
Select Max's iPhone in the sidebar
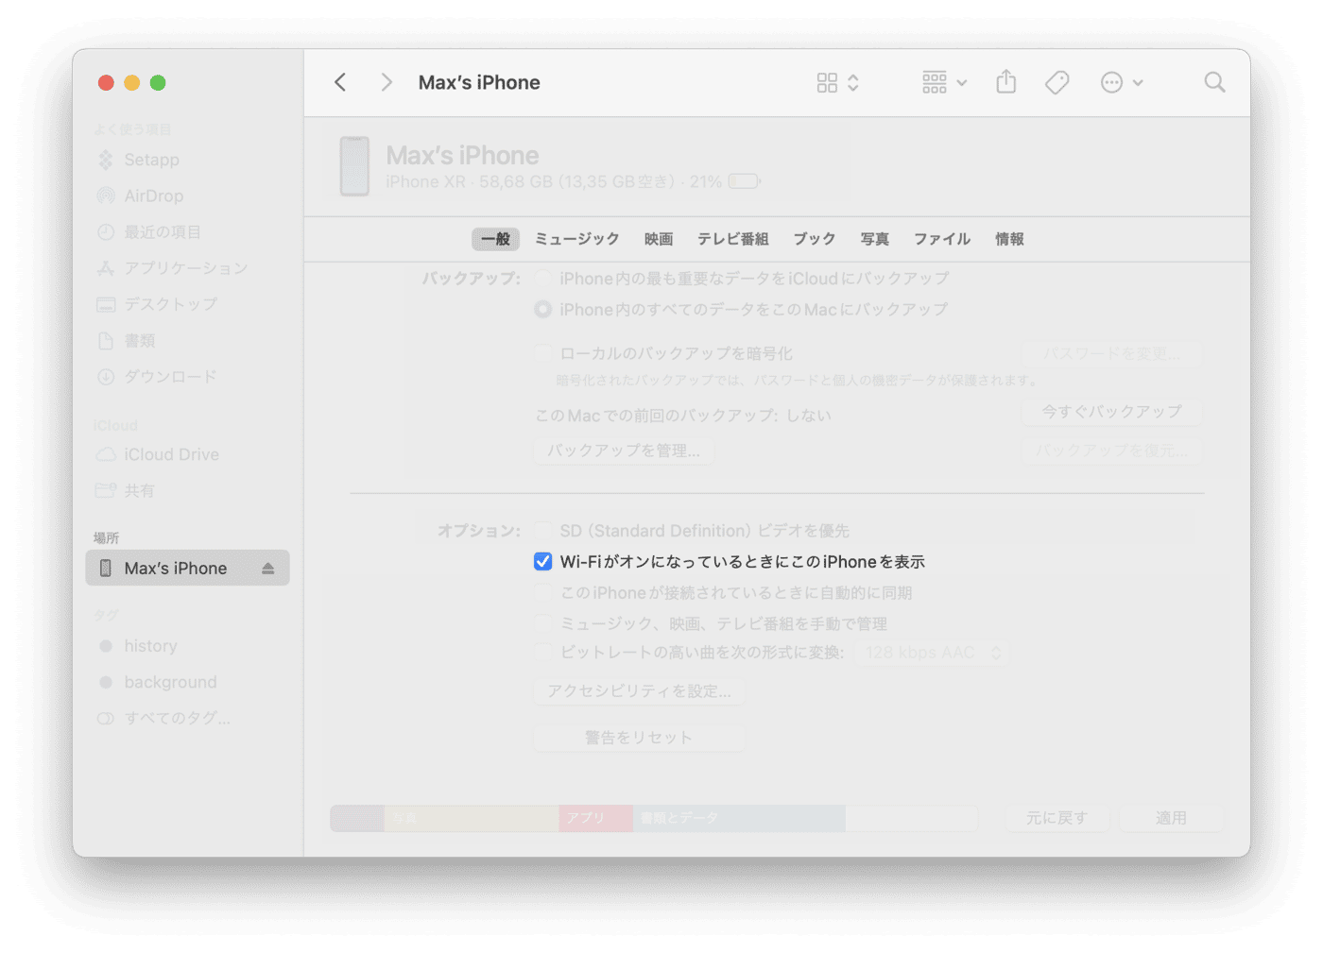pos(187,568)
